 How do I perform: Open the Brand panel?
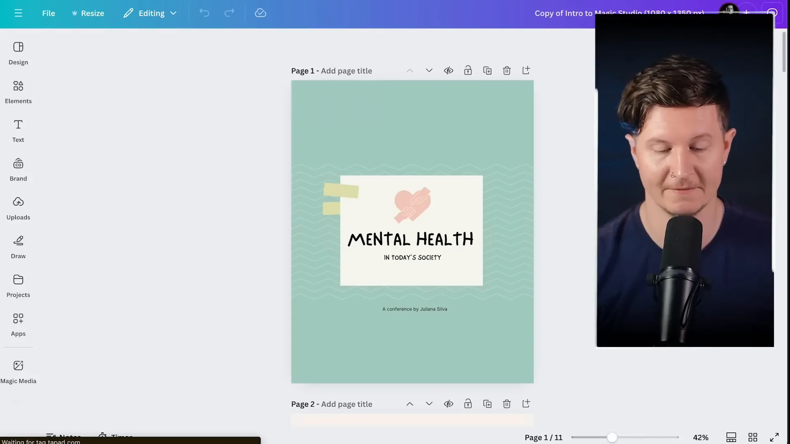click(18, 170)
